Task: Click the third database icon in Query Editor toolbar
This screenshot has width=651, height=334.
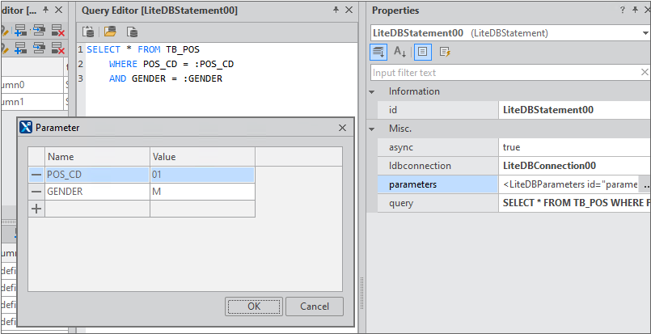Action: click(x=131, y=32)
